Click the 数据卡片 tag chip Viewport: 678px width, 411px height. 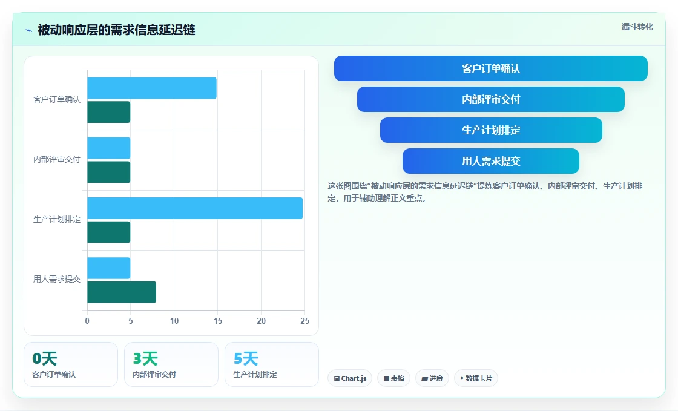pyautogui.click(x=476, y=378)
